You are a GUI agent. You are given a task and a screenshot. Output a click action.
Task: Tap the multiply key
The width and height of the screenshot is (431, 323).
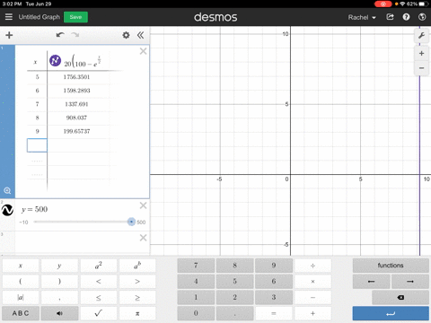click(312, 282)
